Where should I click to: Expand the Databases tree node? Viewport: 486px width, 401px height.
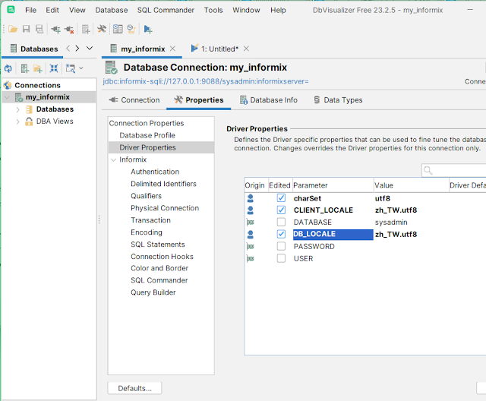coord(17,109)
